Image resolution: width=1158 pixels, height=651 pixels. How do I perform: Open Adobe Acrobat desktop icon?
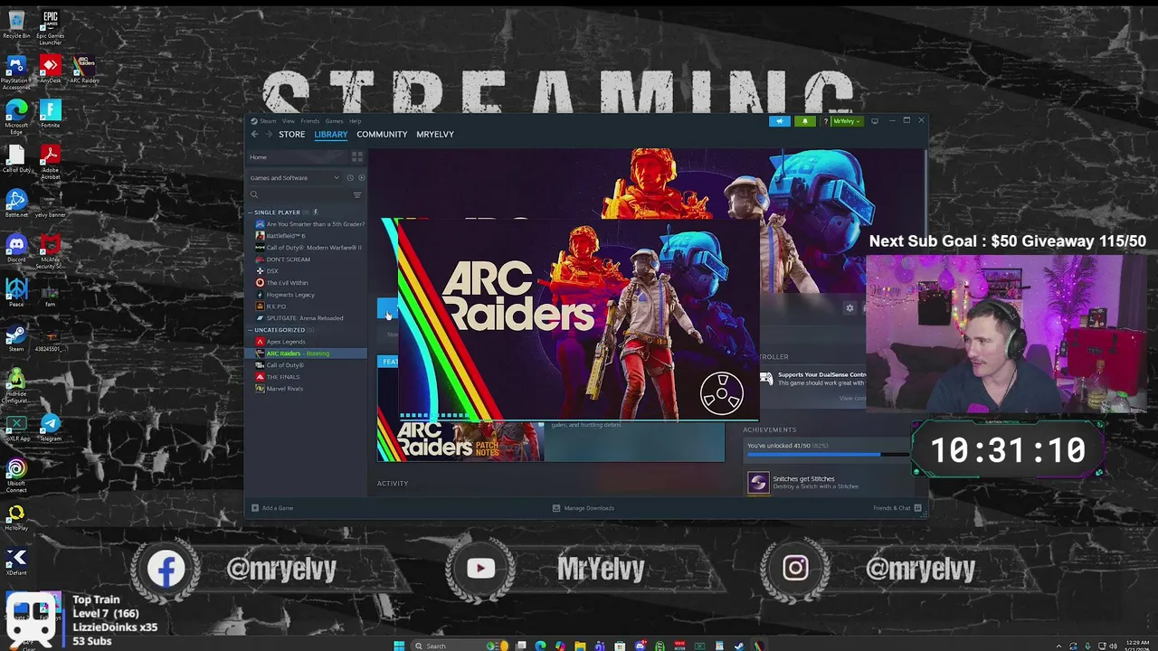pyautogui.click(x=51, y=161)
